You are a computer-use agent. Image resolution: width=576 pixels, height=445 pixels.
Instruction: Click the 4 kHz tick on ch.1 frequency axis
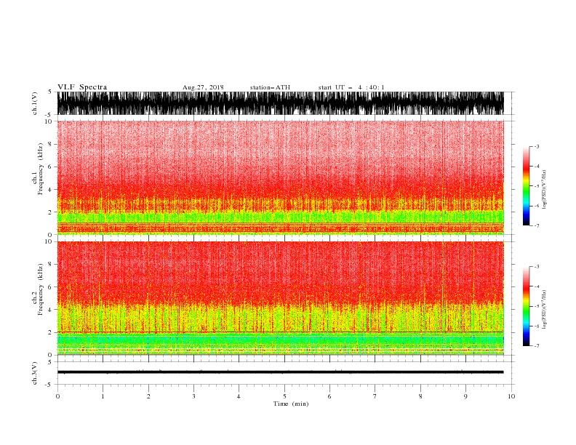pyautogui.click(x=51, y=190)
